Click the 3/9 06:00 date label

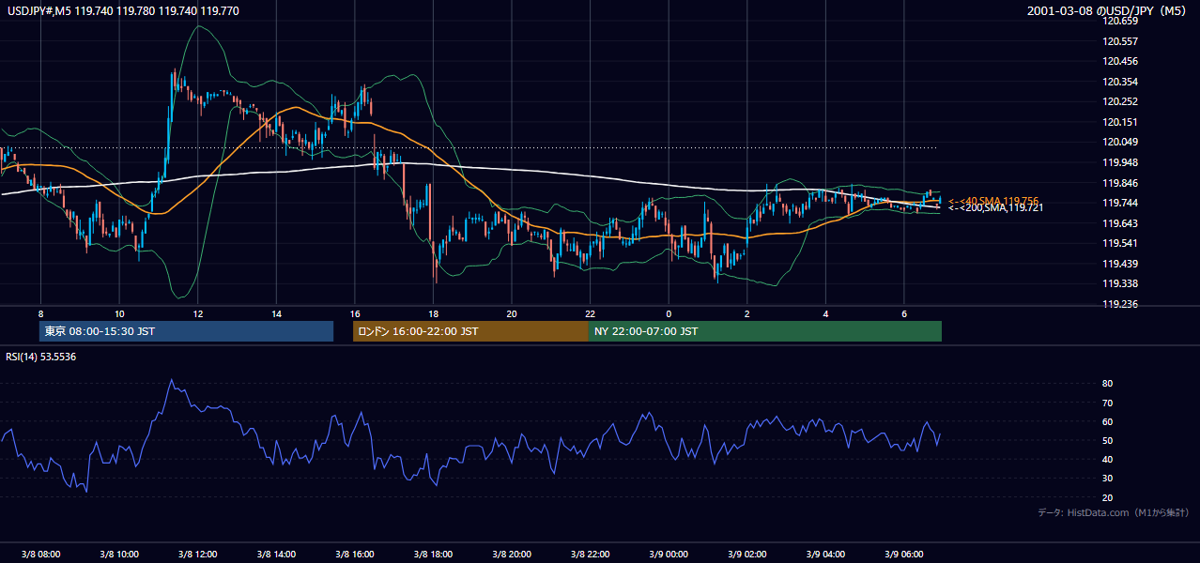(904, 555)
